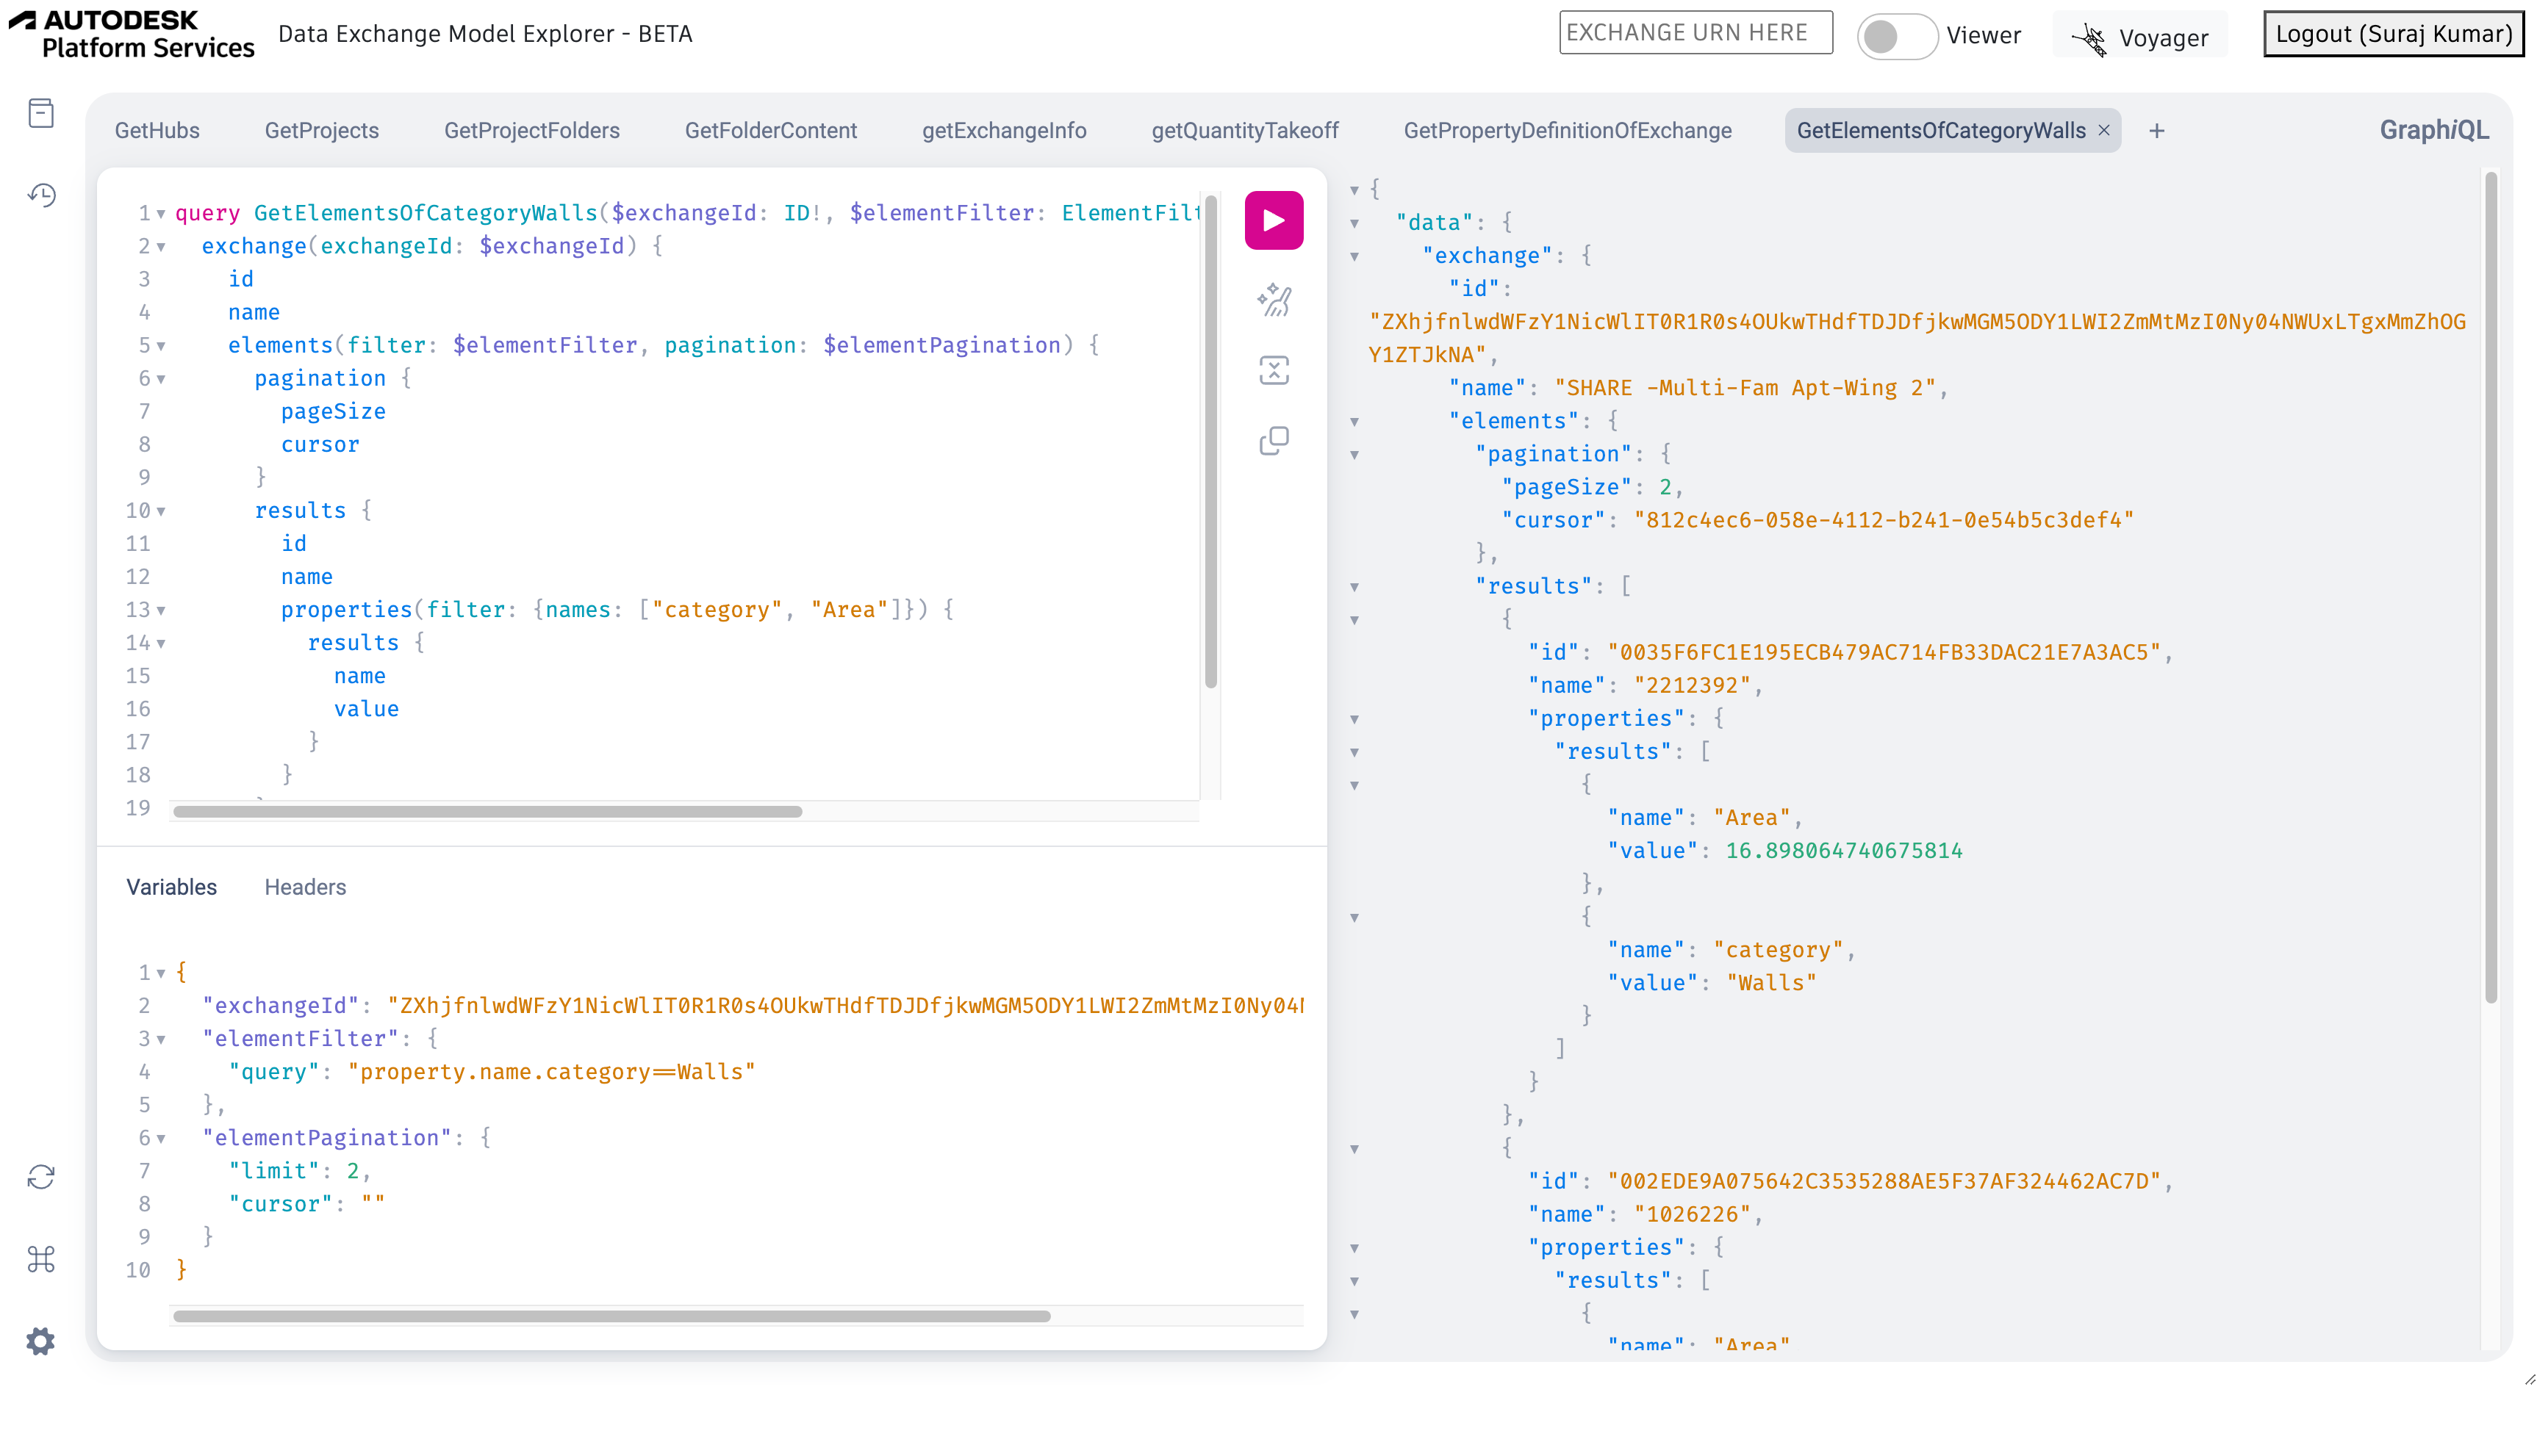Open the keyboard shortcuts dialog
Screen dimensions: 2537x1456
tap(41, 1258)
